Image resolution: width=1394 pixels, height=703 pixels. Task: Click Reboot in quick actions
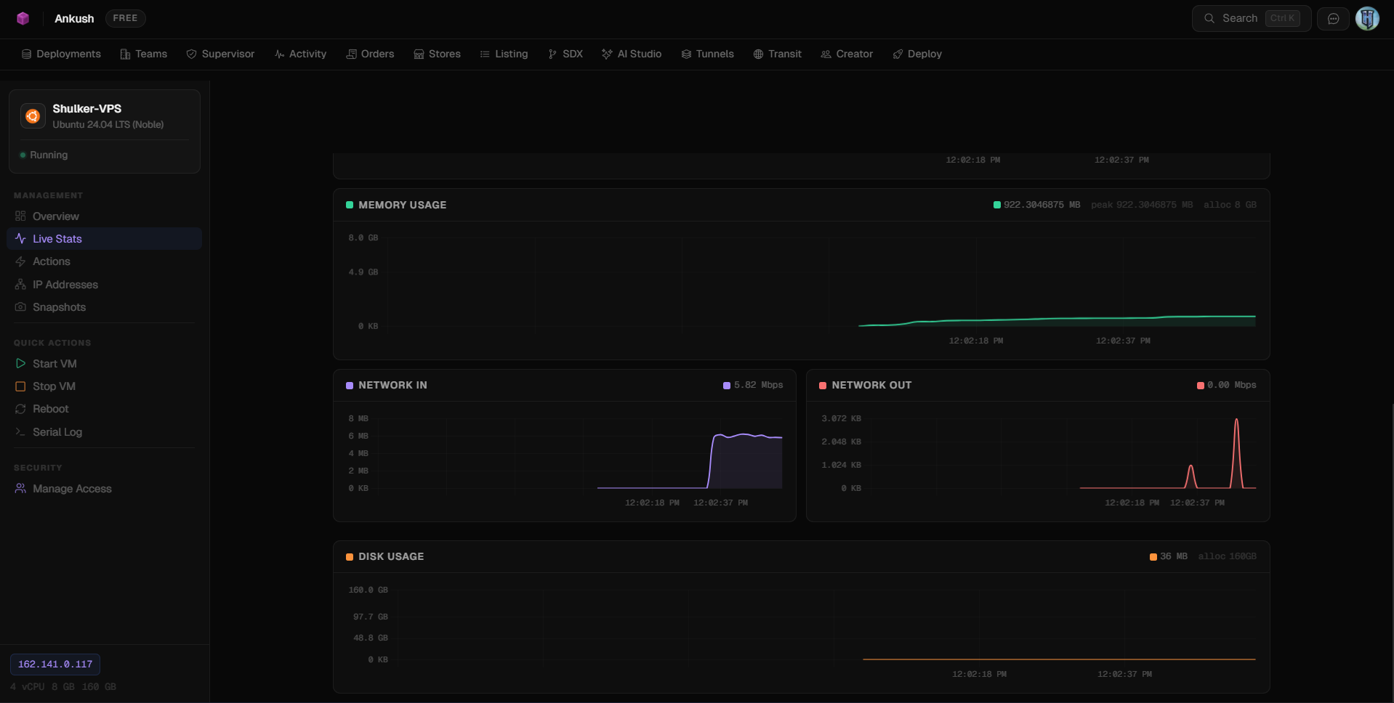click(x=104, y=409)
